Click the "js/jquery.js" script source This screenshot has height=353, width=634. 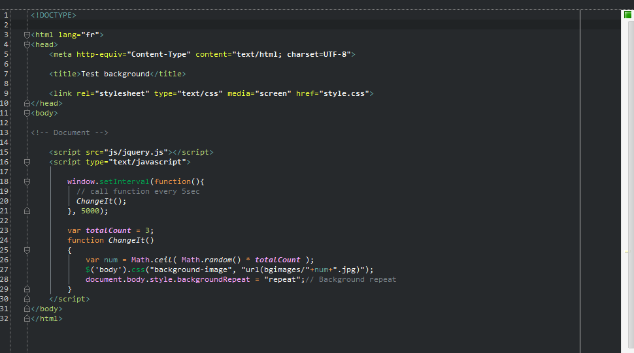[x=136, y=152]
